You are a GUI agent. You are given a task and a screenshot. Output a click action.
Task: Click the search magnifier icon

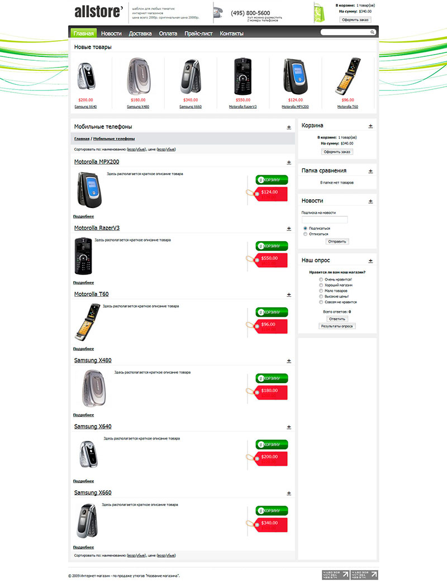(x=372, y=32)
